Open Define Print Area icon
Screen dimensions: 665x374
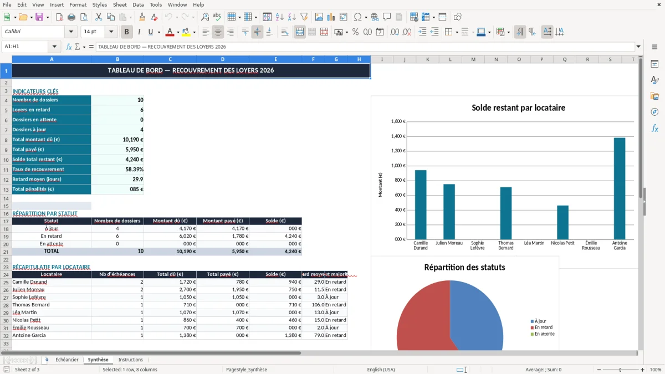[x=414, y=17]
